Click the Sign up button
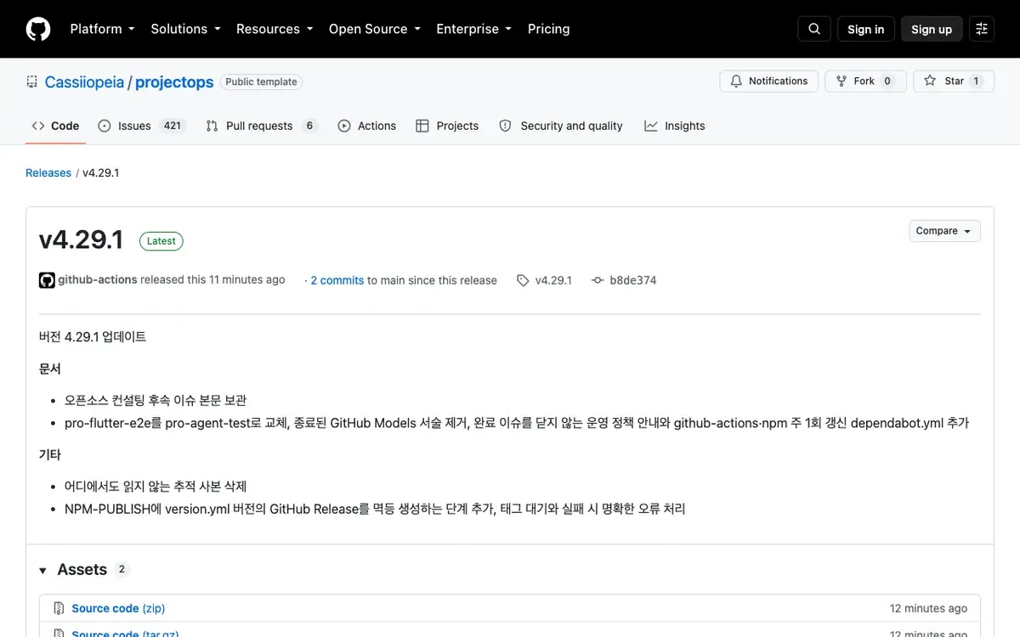 click(932, 29)
